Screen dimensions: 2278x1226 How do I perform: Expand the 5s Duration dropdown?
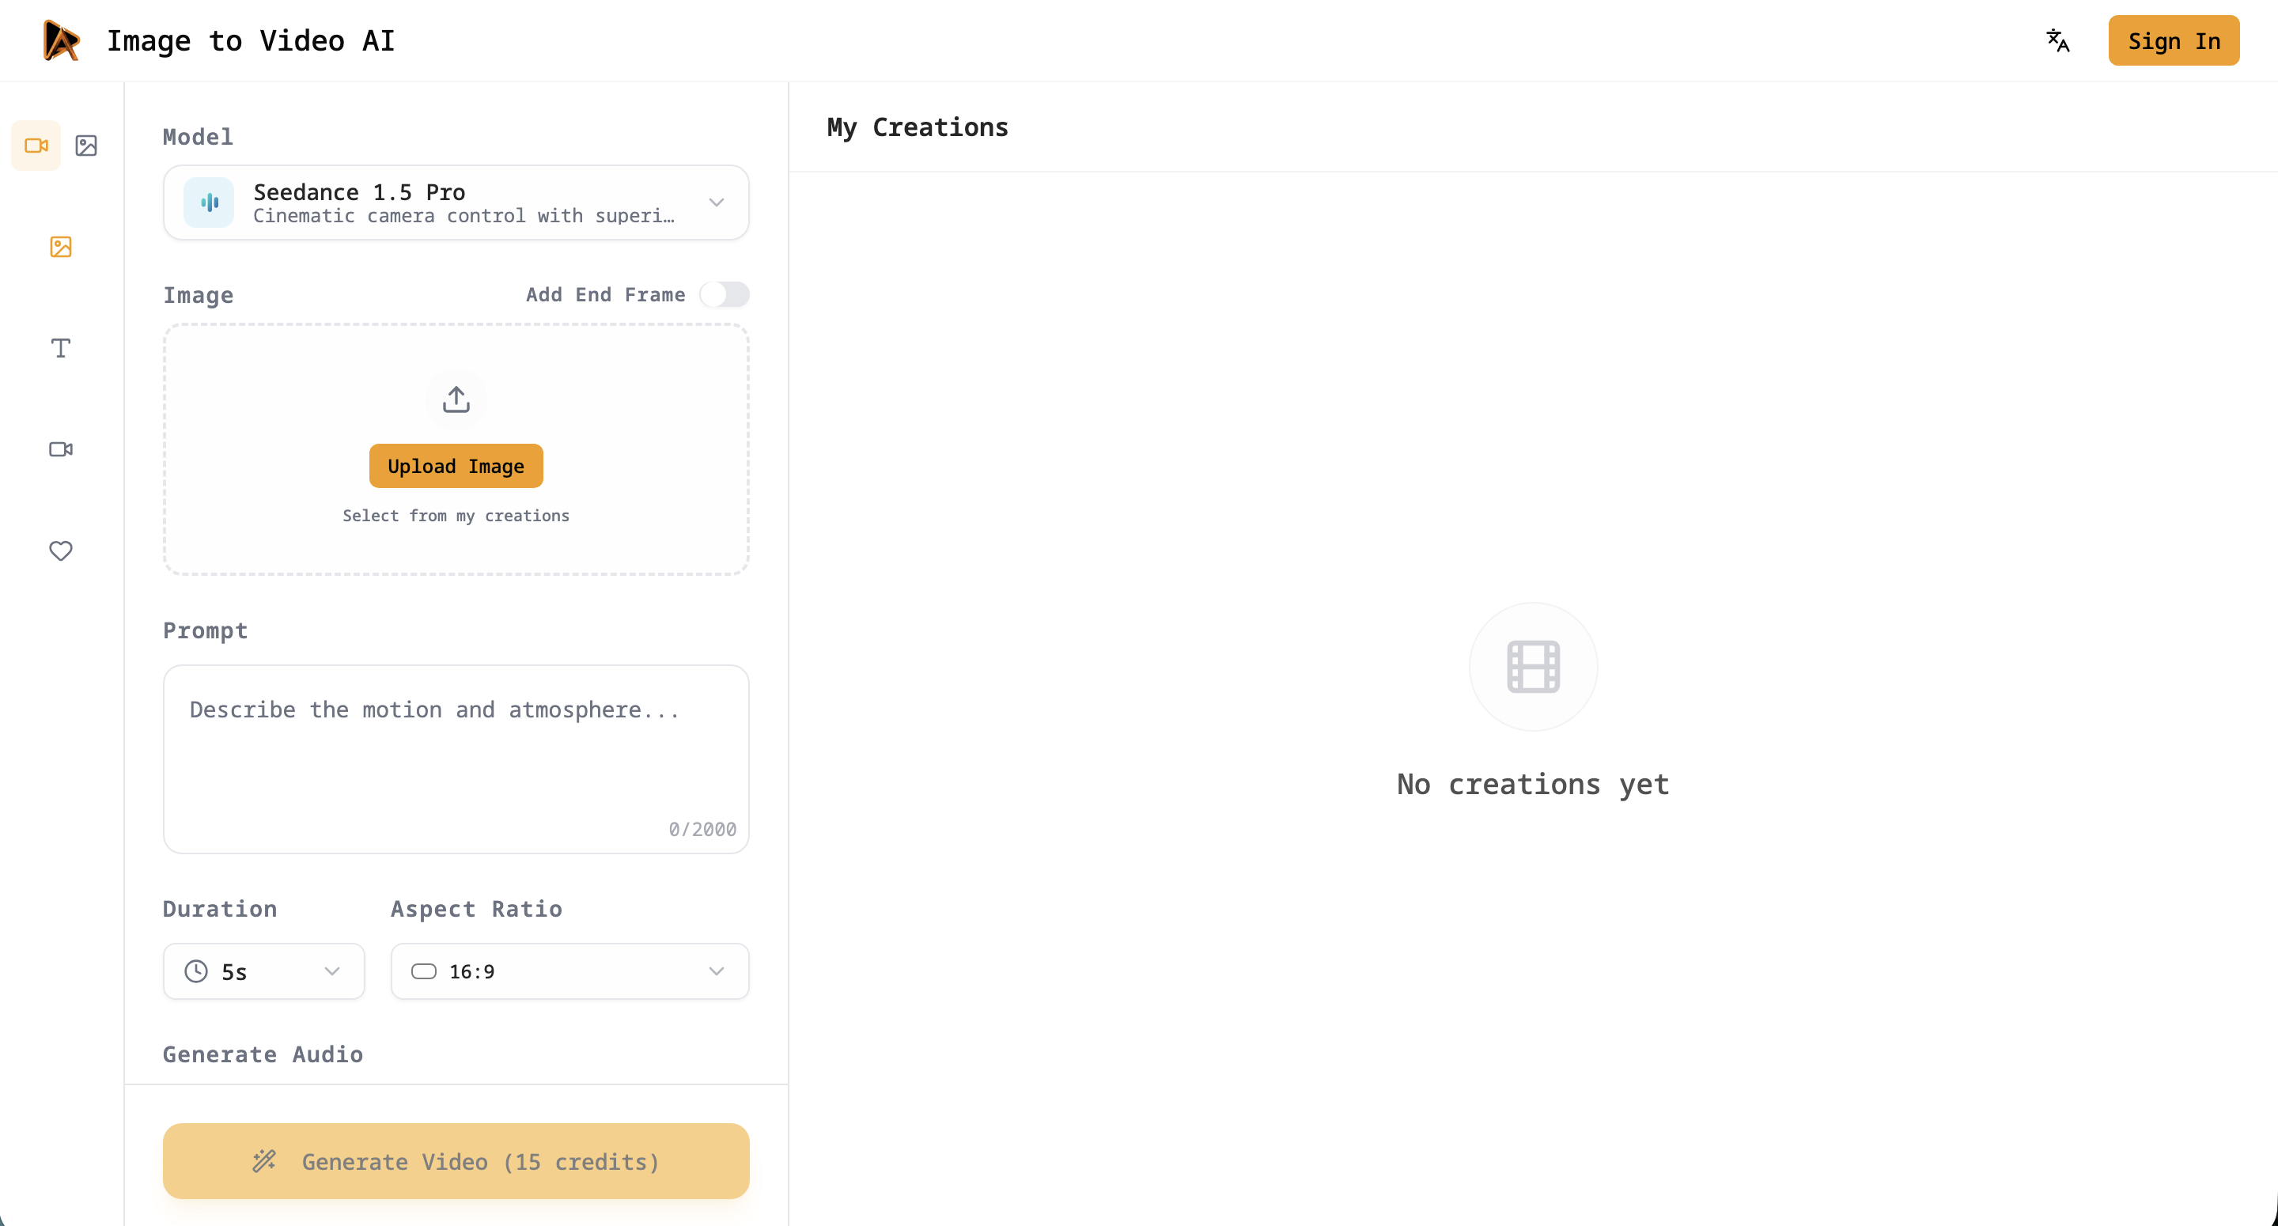coord(263,971)
